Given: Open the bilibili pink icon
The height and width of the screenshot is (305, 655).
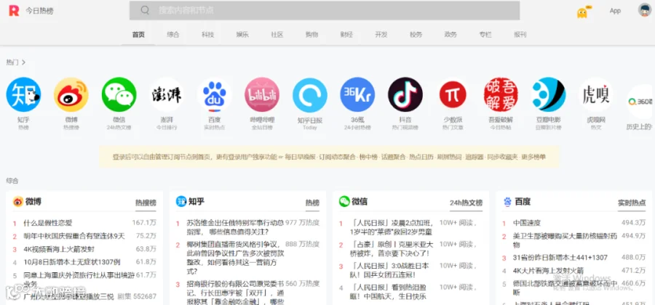Looking at the screenshot, I should 262,94.
